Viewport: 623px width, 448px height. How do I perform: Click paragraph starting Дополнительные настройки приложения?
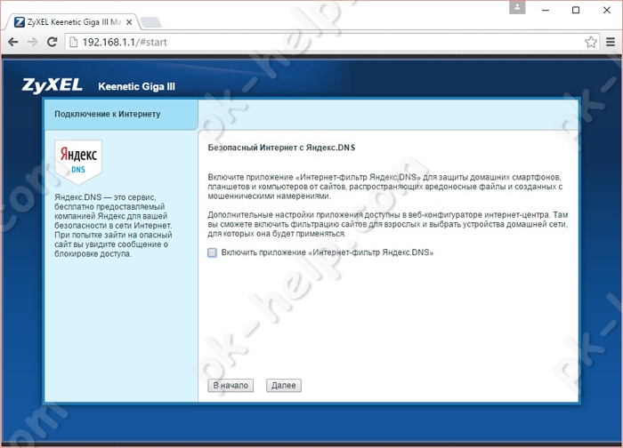388,224
